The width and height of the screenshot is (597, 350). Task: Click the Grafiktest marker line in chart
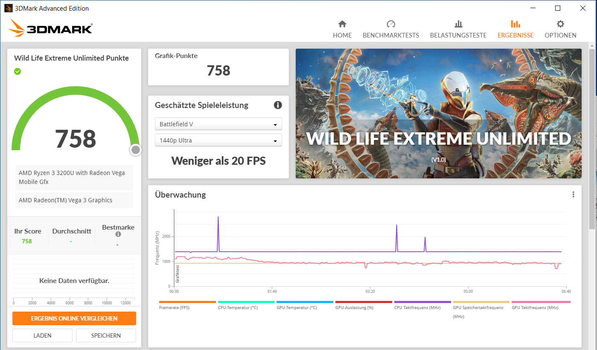click(x=174, y=248)
